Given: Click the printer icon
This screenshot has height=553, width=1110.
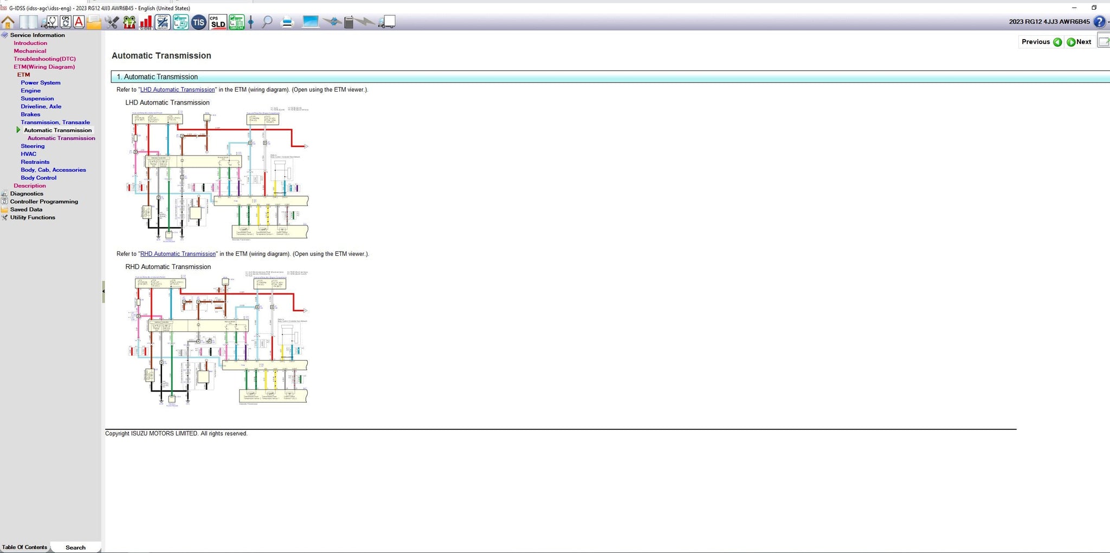Looking at the screenshot, I should click(x=287, y=22).
